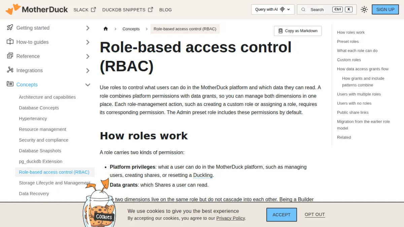Jump to Users with no roles
The image size is (404, 227).
click(x=354, y=103)
